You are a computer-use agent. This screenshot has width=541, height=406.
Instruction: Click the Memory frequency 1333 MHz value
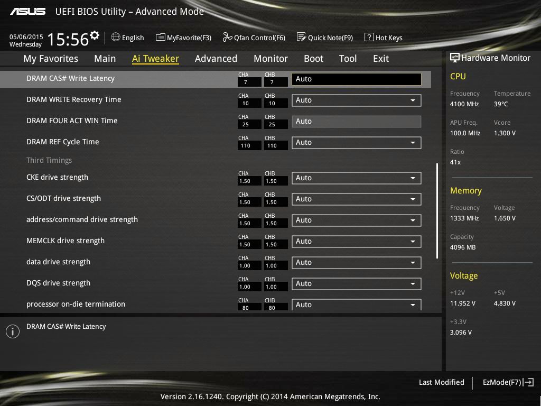click(464, 218)
